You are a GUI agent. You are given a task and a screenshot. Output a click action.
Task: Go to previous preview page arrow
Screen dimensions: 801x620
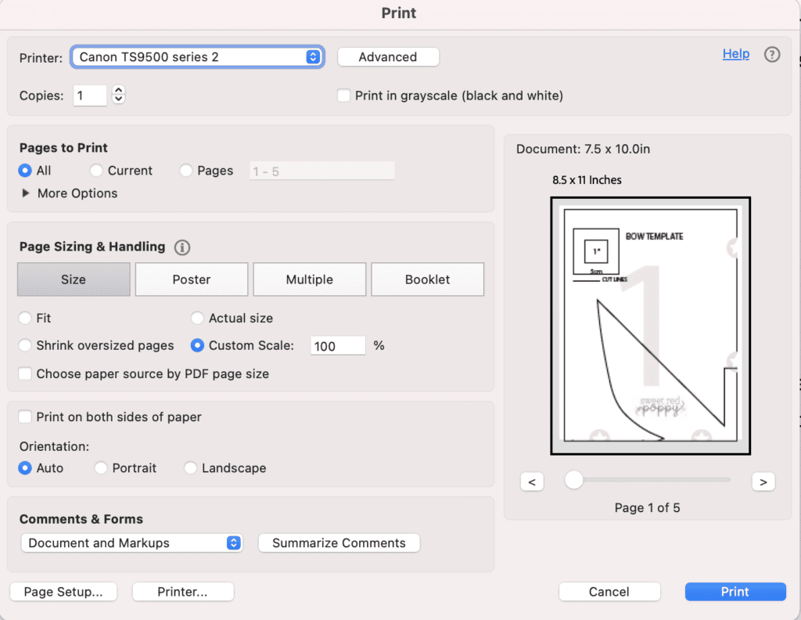click(x=532, y=481)
